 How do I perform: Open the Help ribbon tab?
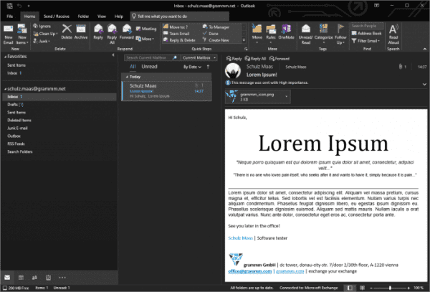(x=119, y=17)
